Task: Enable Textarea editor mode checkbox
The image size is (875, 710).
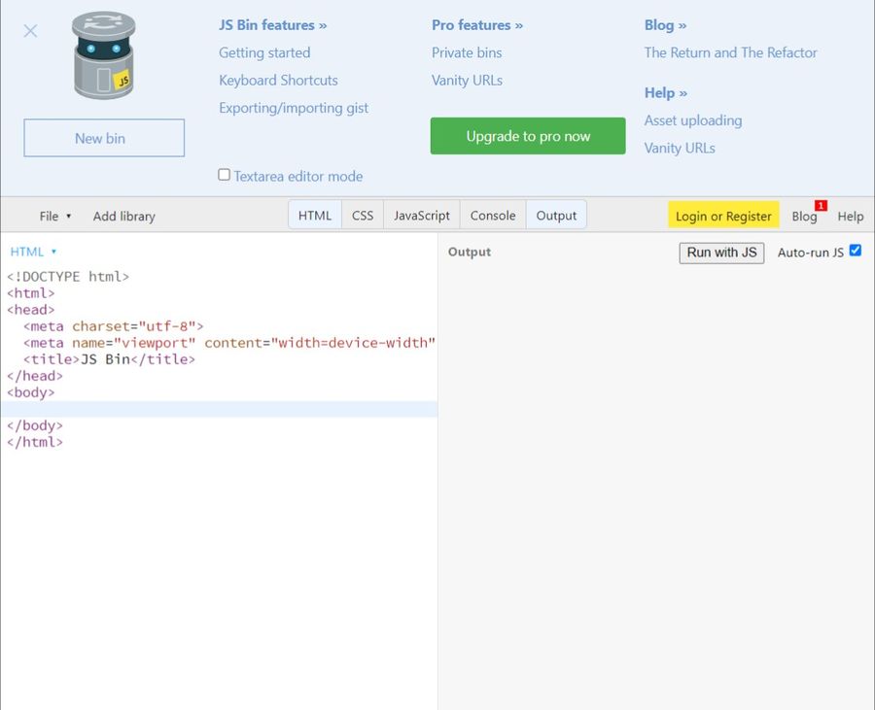Action: pyautogui.click(x=224, y=175)
